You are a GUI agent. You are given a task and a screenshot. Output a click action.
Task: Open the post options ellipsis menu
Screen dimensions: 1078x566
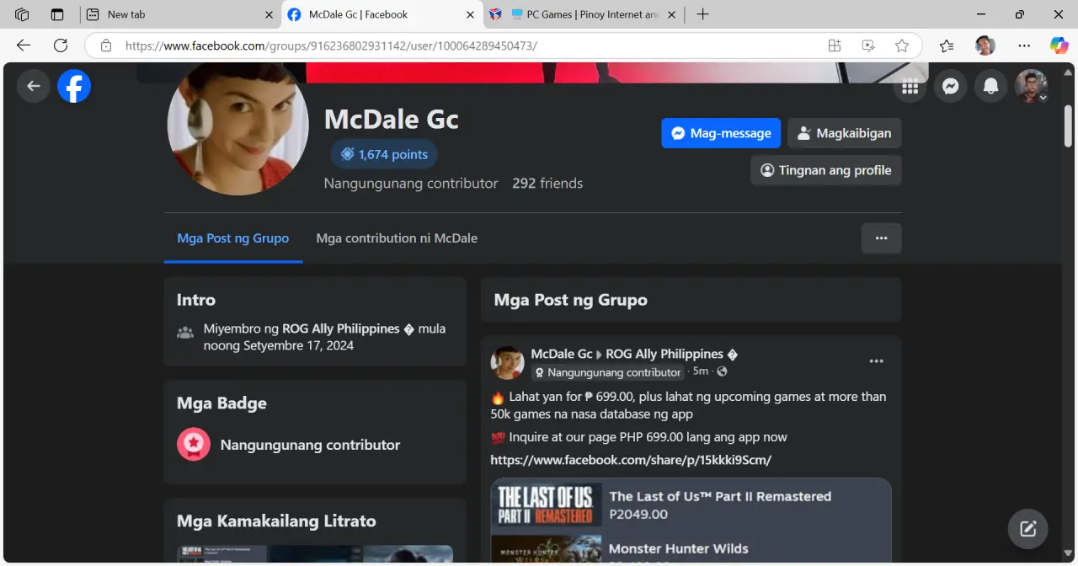(x=876, y=361)
